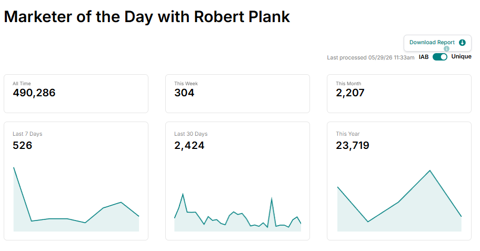Select the Unique label
Image resolution: width=480 pixels, height=251 pixels.
click(x=461, y=57)
